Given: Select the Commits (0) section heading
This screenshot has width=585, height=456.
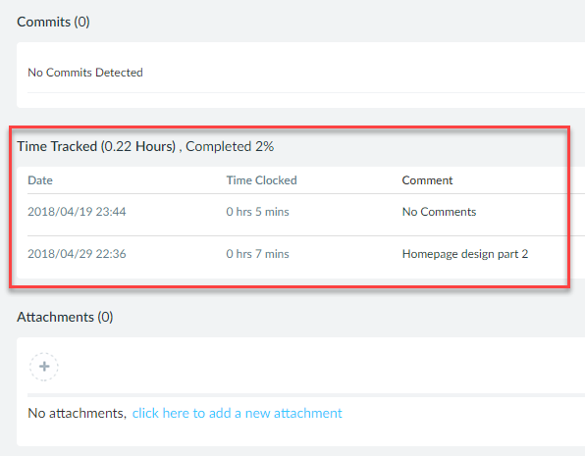Looking at the screenshot, I should pyautogui.click(x=53, y=22).
